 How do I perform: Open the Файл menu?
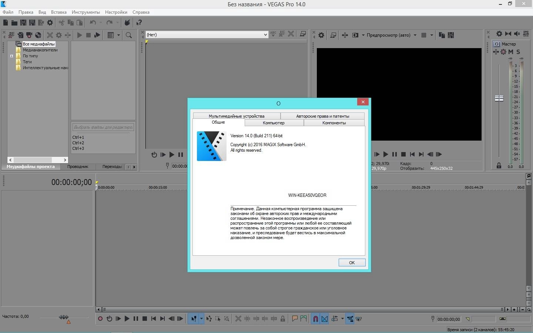[x=8, y=12]
